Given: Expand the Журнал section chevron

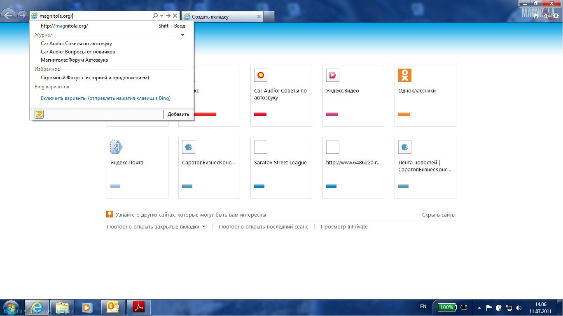Looking at the screenshot, I should point(182,35).
